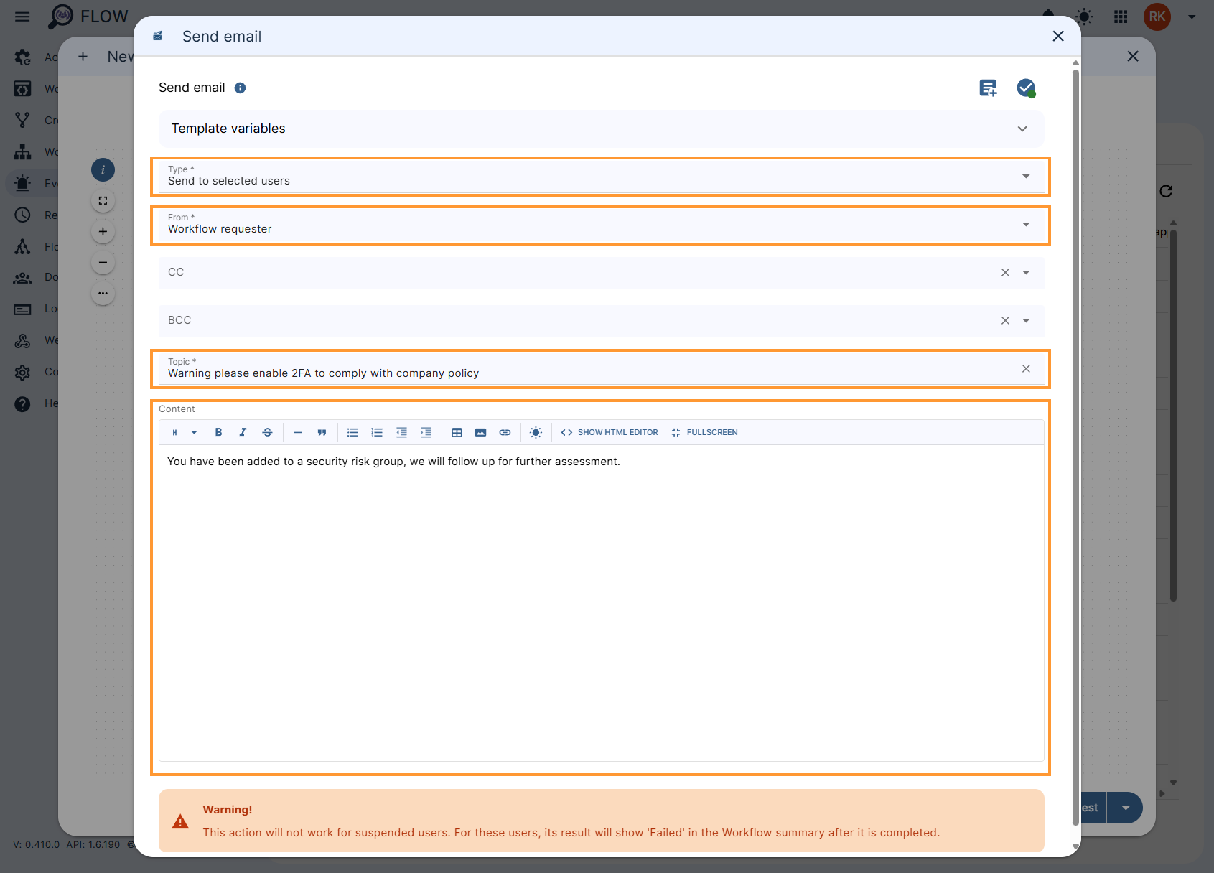Apply strikethrough formatting in the editor
Screen dimensions: 1214x873
(x=266, y=432)
